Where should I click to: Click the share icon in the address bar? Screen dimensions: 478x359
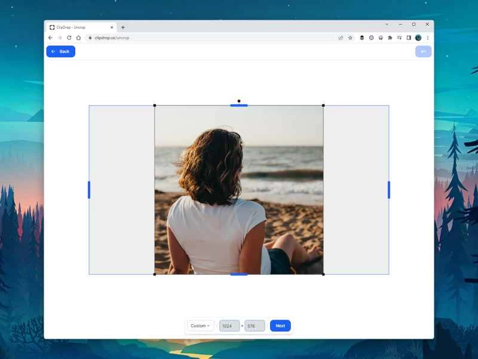(x=341, y=38)
